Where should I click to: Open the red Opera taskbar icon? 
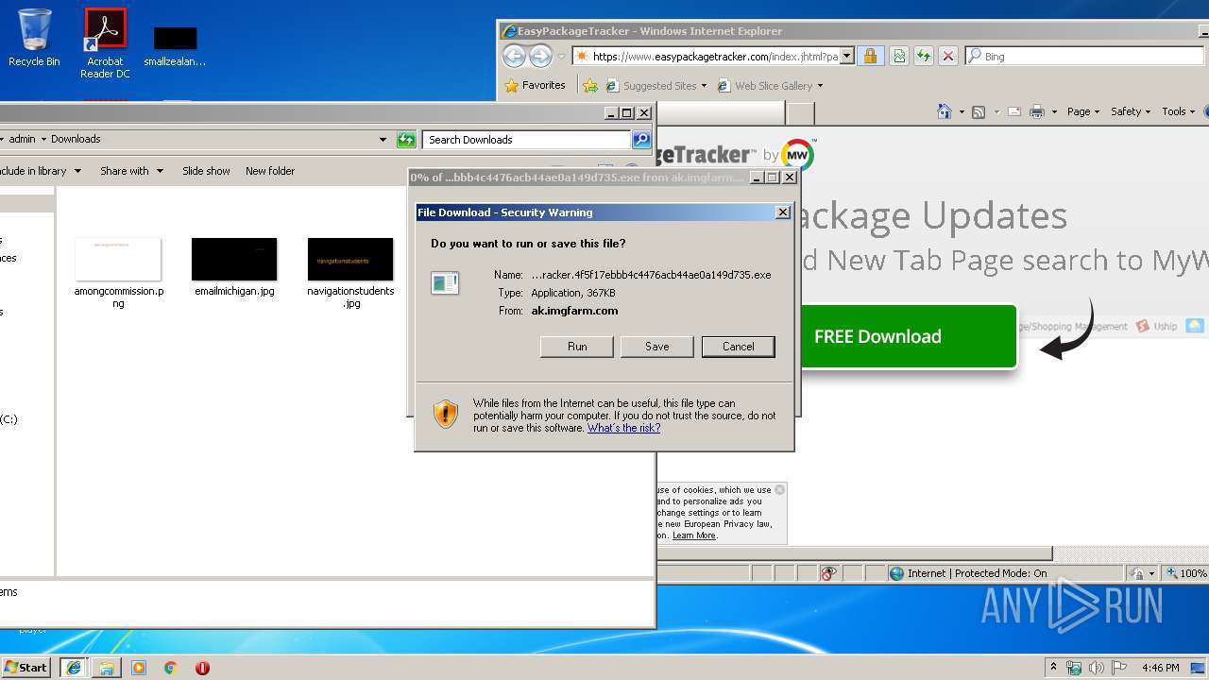coord(202,668)
